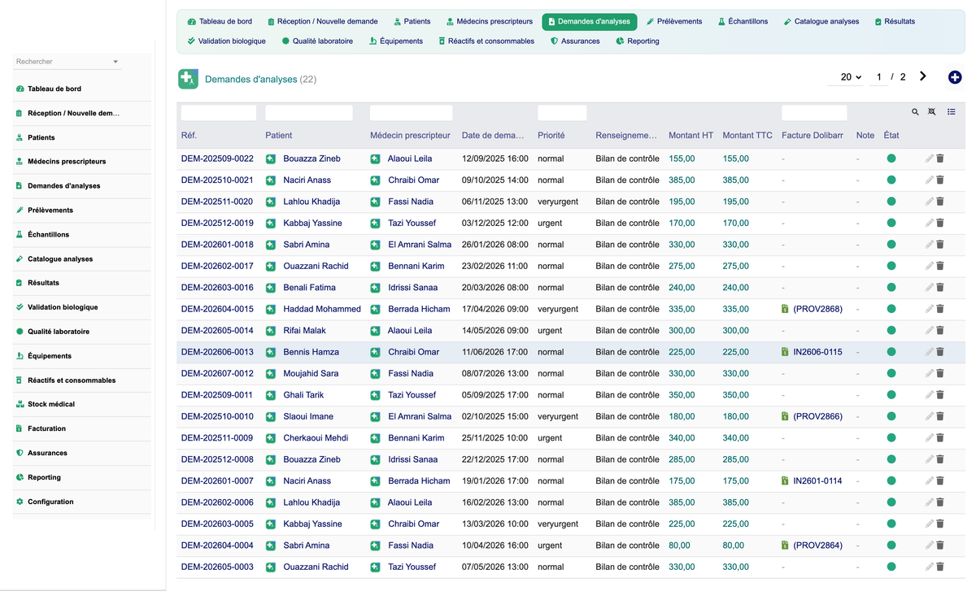Click the status dot of DEM-202601-0018
Screen dimensions: 976x604
coord(891,245)
